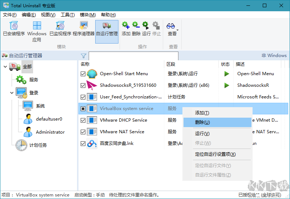Image resolution: width=290 pixels, height=199 pixels.
Task: Click the 停止 greyed gear toolbar icon
Action: [x=156, y=25]
